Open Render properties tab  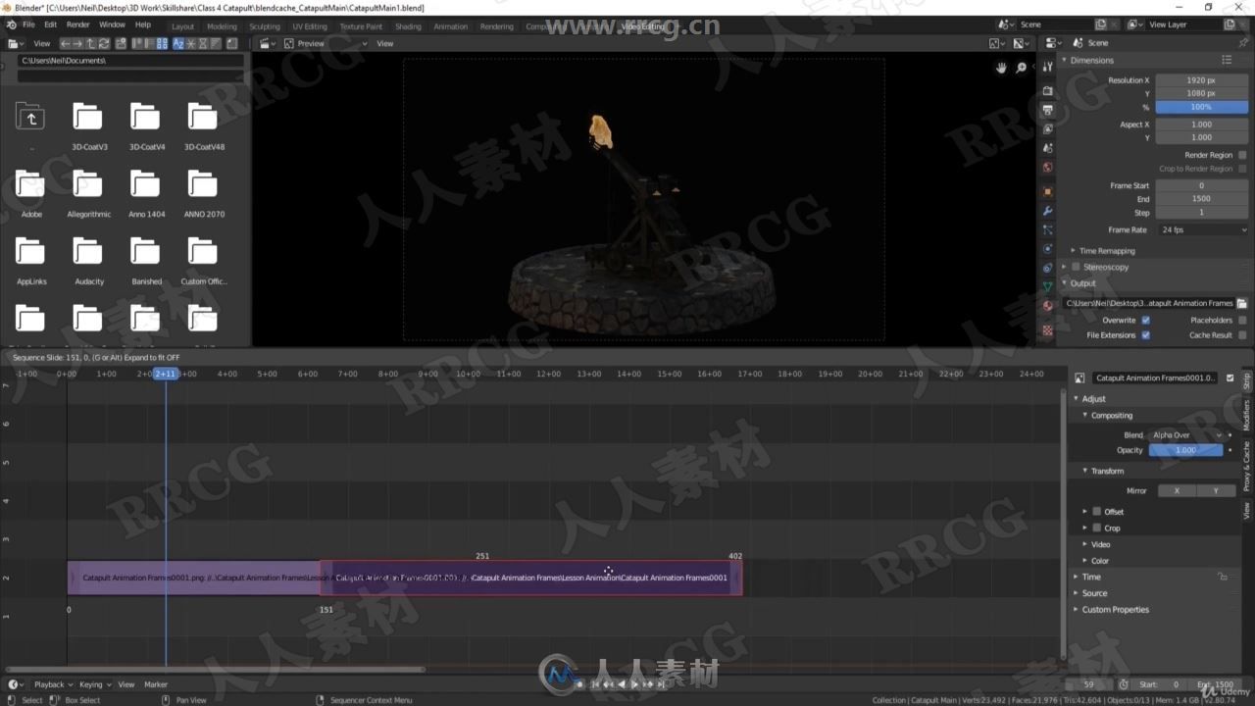1048,91
